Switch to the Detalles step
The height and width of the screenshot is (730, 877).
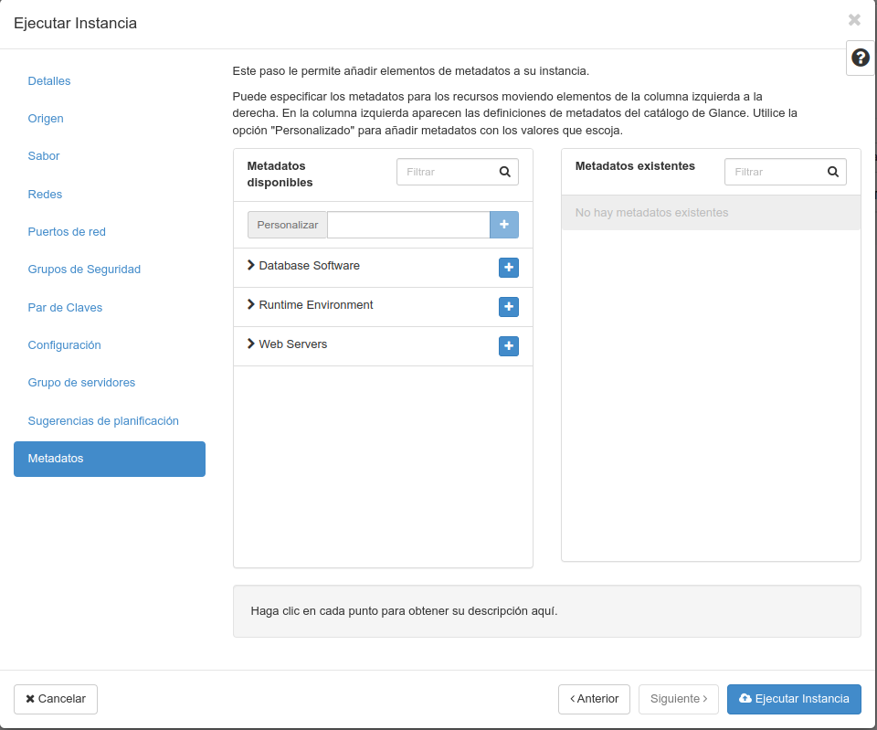[x=49, y=81]
